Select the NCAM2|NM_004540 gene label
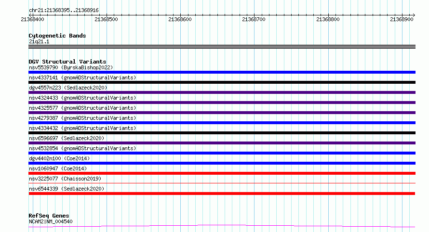This screenshot has height=232, width=429. 51,221
